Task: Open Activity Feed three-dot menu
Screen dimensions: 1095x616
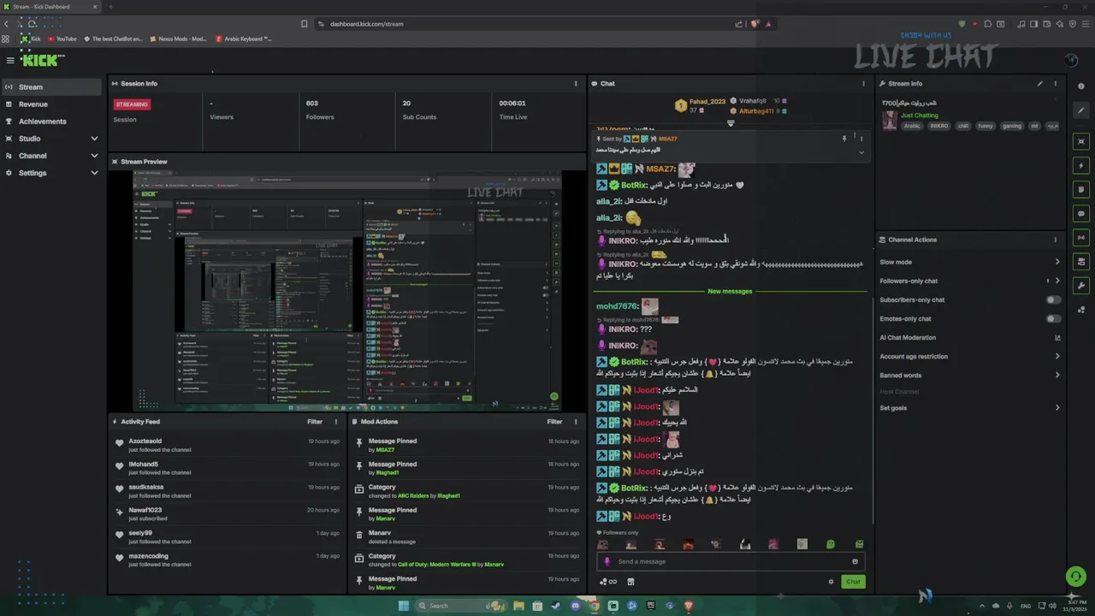Action: pyautogui.click(x=336, y=422)
